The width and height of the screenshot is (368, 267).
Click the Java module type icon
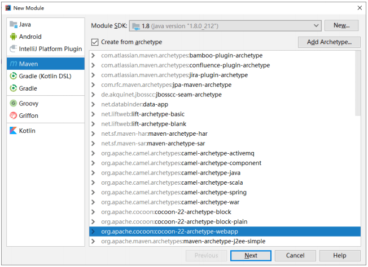[x=14, y=24]
